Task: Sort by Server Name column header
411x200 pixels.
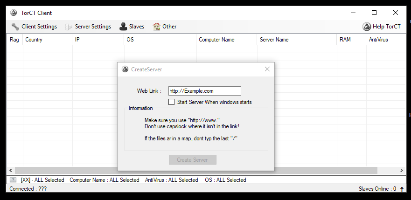Action: point(297,40)
